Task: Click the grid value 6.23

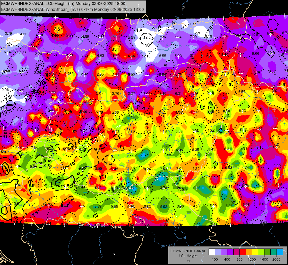Action: [x=242, y=110]
